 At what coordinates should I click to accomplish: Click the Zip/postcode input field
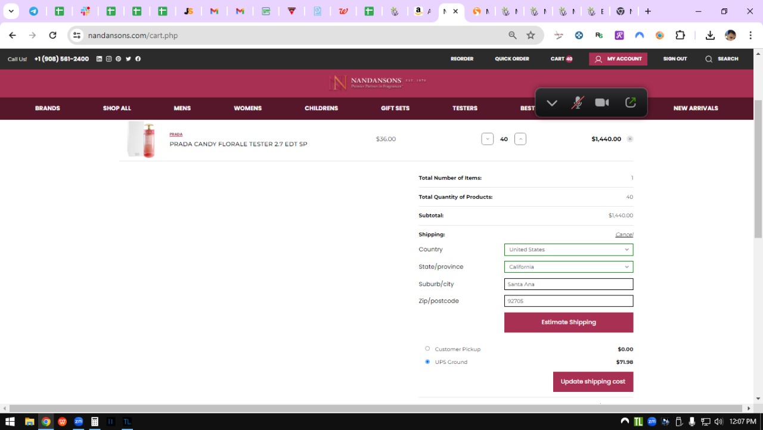(x=569, y=301)
